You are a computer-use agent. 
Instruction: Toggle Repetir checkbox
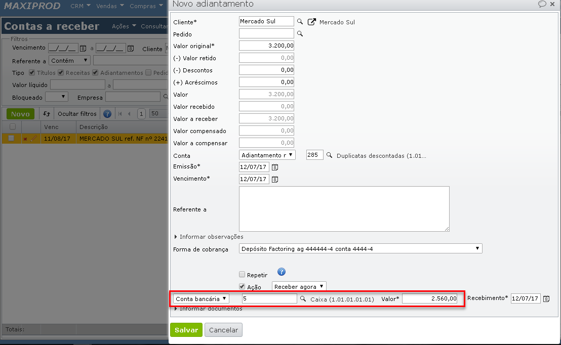click(242, 275)
